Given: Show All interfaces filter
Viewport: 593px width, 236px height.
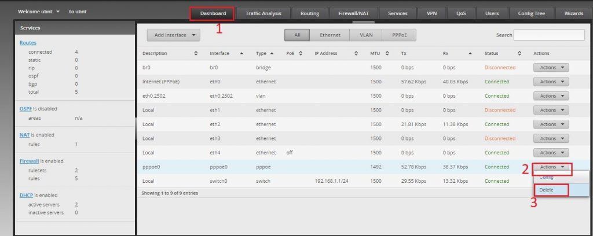Looking at the screenshot, I should pyautogui.click(x=298, y=35).
